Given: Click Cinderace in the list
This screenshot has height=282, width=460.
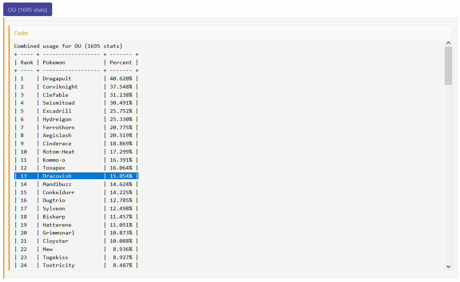Looking at the screenshot, I should point(57,143).
